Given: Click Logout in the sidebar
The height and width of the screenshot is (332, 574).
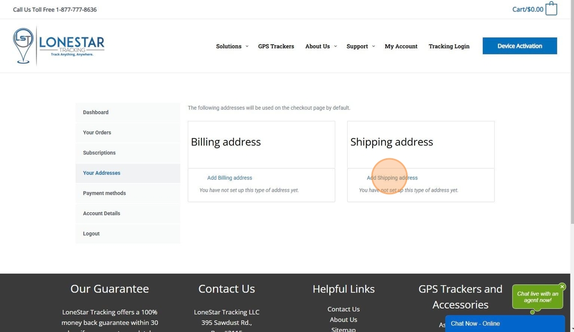Looking at the screenshot, I should (128, 234).
